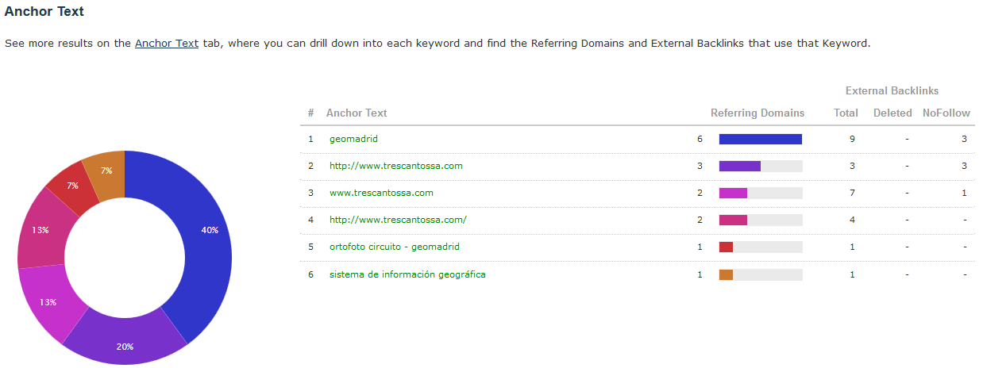
Task: Click the sistema de información geográfica link
Action: tap(407, 274)
